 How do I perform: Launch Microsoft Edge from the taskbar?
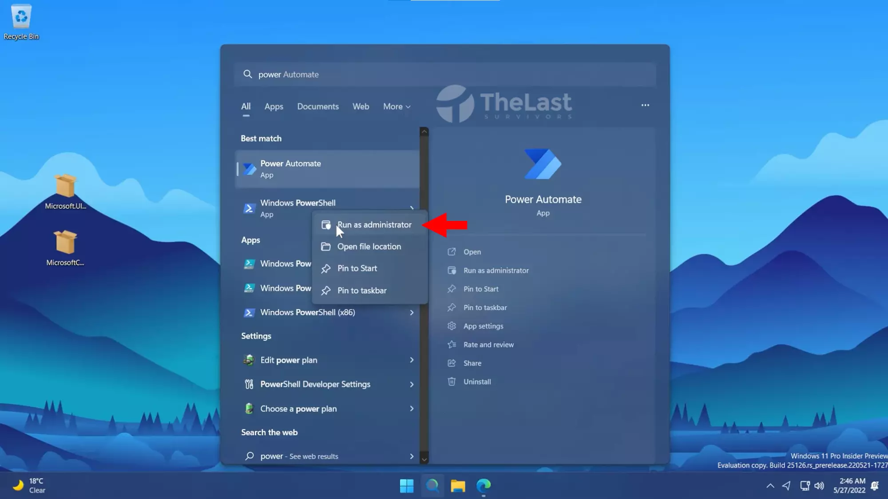point(484,486)
